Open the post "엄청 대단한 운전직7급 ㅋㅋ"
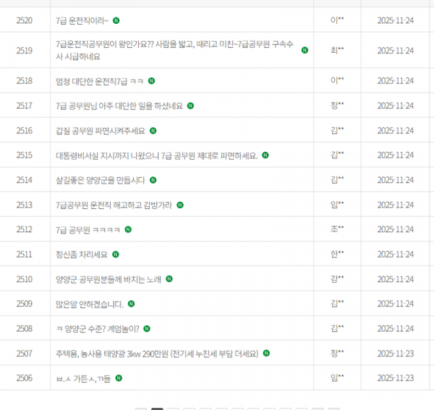434x410 pixels. pyautogui.click(x=99, y=80)
